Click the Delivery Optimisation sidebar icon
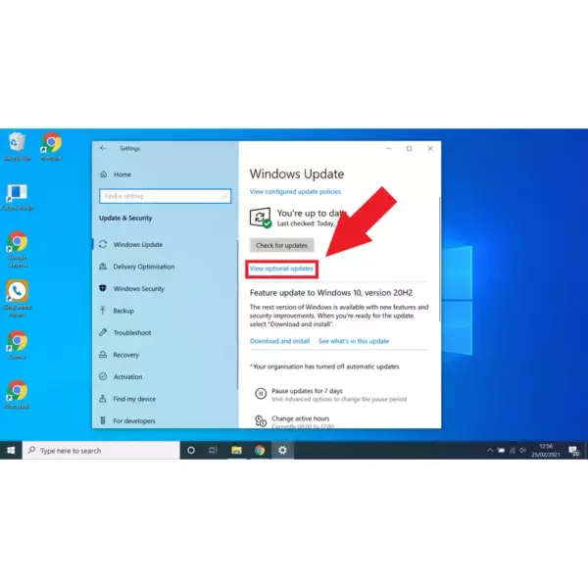 click(x=103, y=267)
